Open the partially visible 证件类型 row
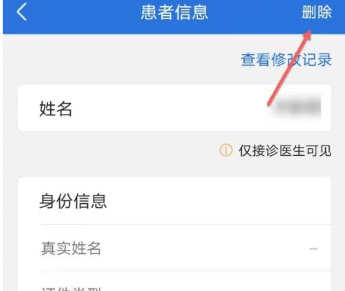Screen dimensions: 345x291 [175, 281]
